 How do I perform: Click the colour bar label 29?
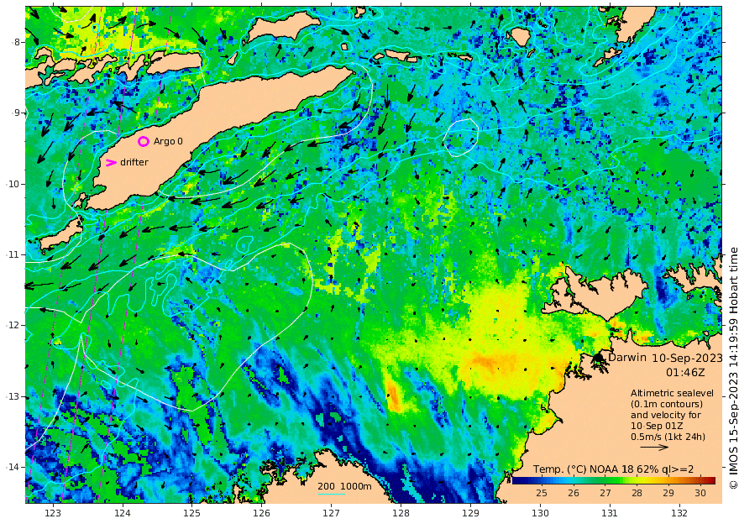point(668,493)
